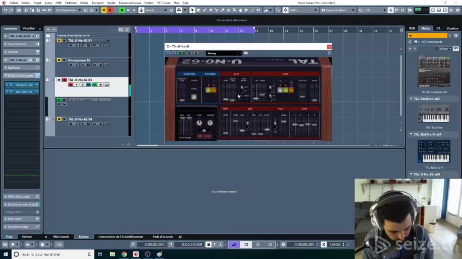This screenshot has width=462, height=259.
Task: Click the Stop button in transport
Action: (246, 245)
